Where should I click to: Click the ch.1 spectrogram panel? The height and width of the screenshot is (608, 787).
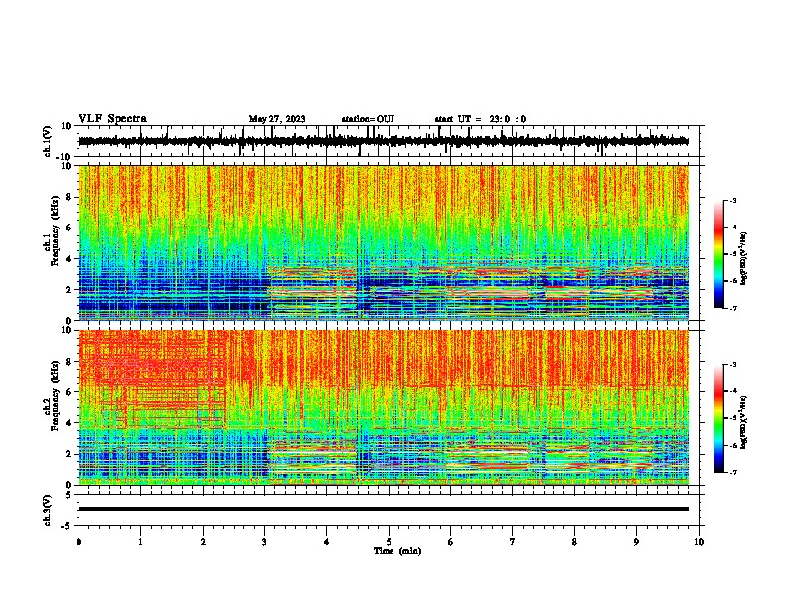pos(383,242)
